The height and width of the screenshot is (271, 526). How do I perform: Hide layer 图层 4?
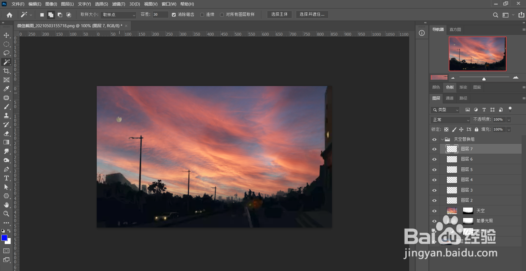[x=434, y=180]
